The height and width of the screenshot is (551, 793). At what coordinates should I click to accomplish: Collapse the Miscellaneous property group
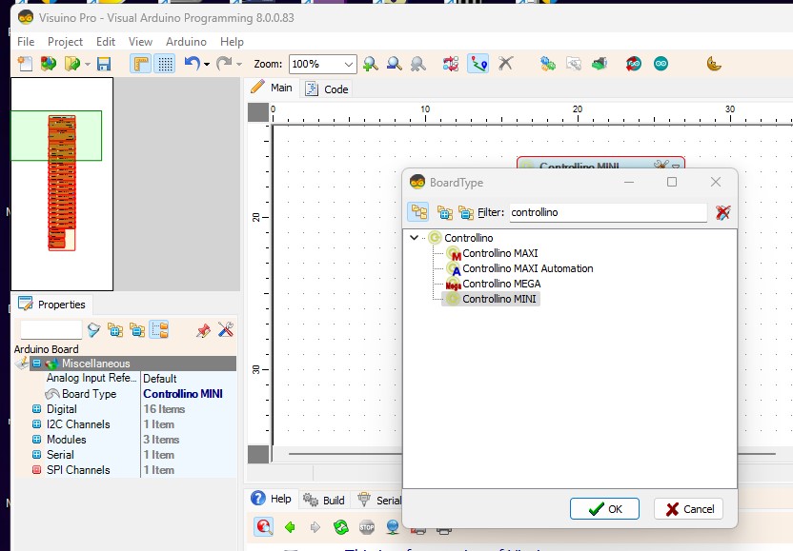pyautogui.click(x=36, y=364)
